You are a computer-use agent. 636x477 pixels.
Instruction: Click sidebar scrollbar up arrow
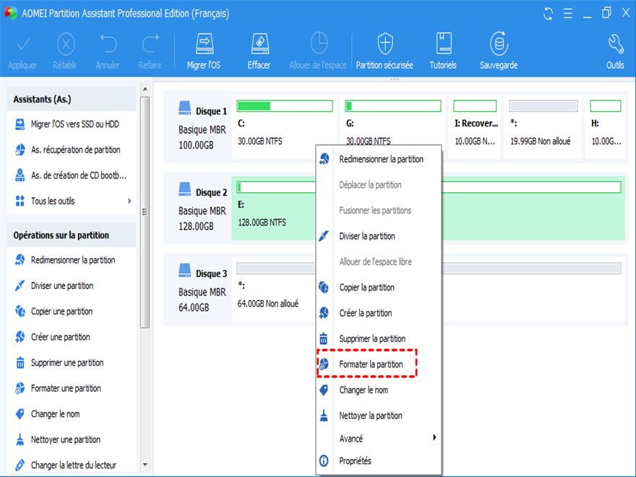(x=145, y=89)
